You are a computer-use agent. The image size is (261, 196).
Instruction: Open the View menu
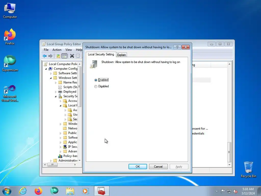coord(69,50)
